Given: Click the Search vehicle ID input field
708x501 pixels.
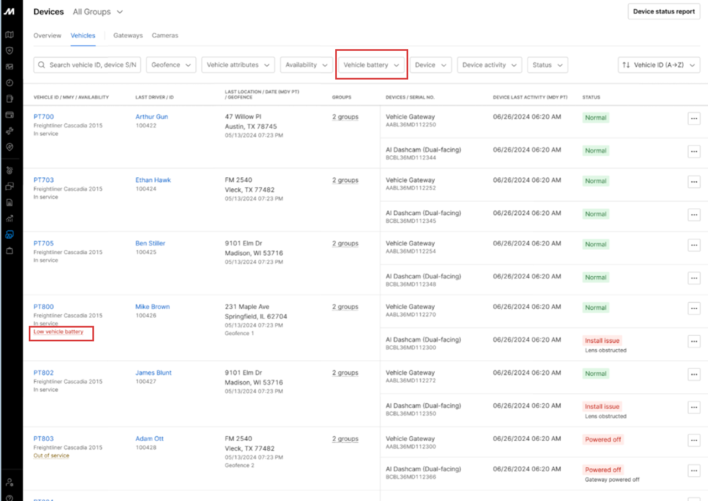Looking at the screenshot, I should [88, 65].
